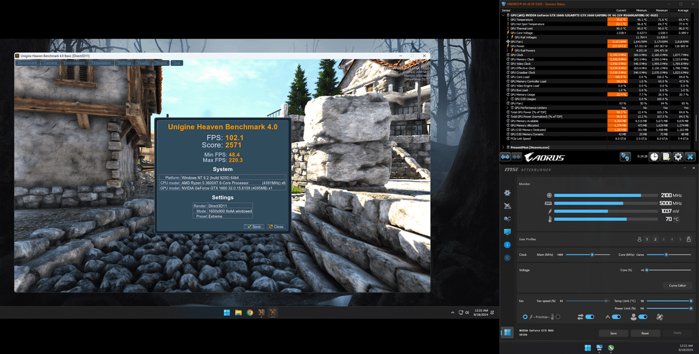
Task: Expand GPU D3D Usages row in HWiNFO
Action: (x=507, y=99)
